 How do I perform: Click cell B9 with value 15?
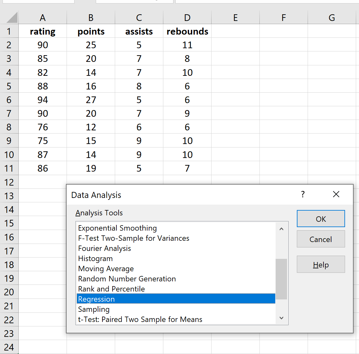91,141
